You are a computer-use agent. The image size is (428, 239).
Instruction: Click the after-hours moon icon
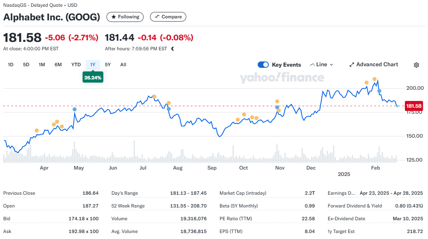click(173, 49)
